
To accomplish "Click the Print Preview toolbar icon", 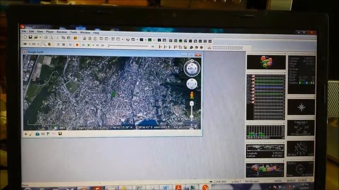I will tap(51, 37).
